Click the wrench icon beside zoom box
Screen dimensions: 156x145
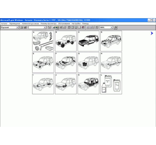coord(115,27)
